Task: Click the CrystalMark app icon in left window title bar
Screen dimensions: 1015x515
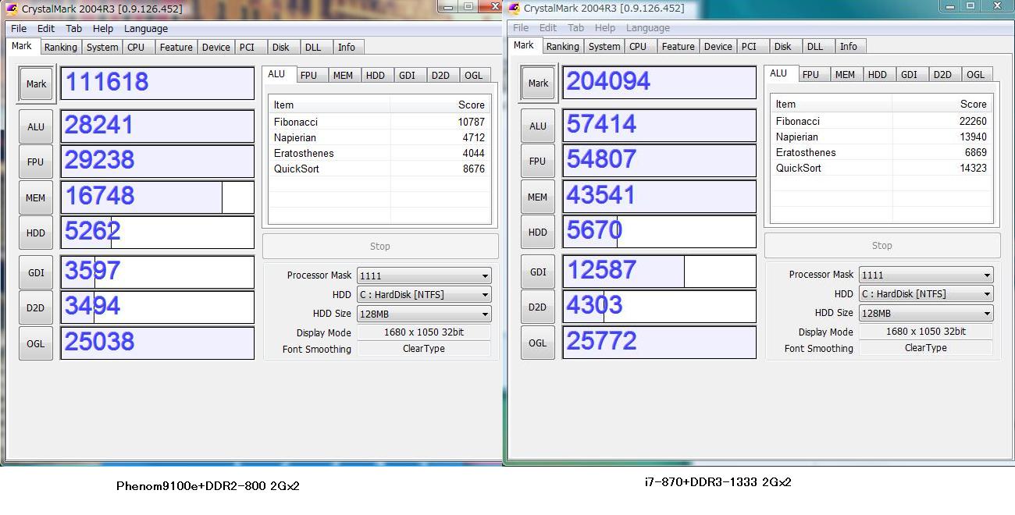Action: (12, 9)
